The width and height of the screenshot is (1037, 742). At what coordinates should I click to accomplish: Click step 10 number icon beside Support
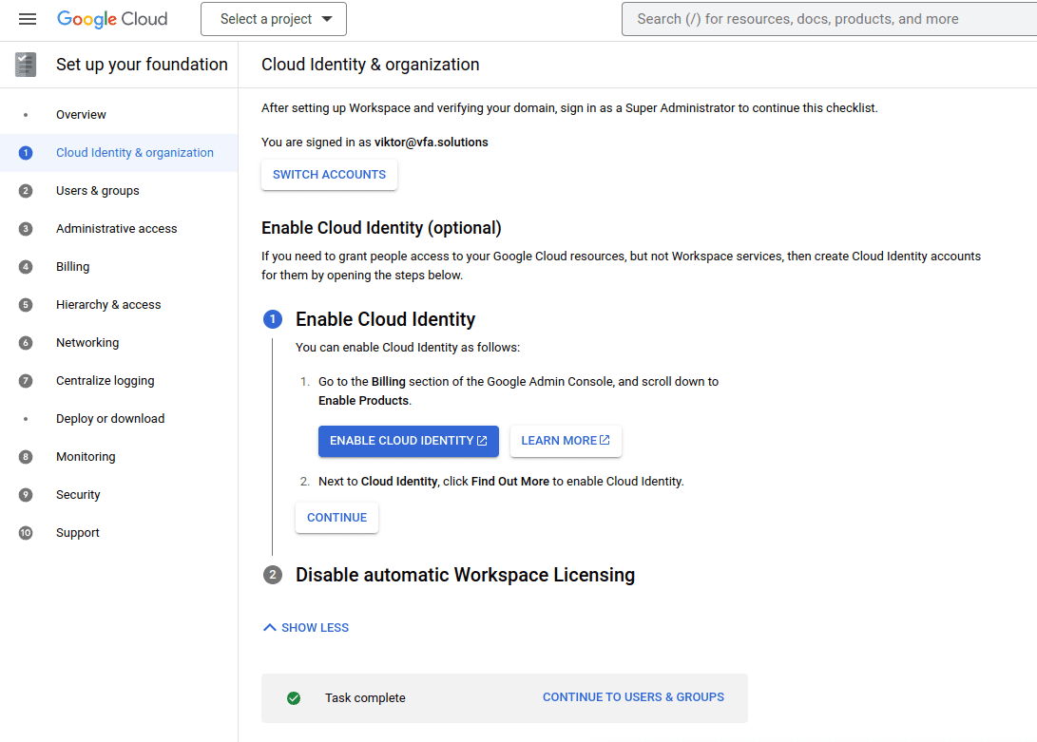(26, 533)
